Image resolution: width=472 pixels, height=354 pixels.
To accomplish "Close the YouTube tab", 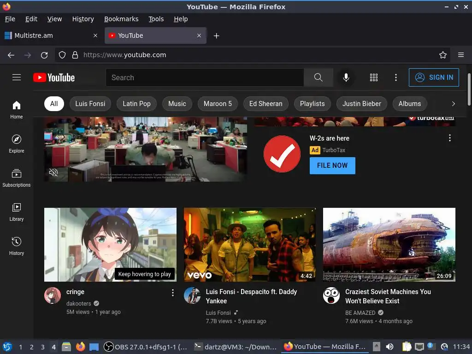I will [x=199, y=35].
